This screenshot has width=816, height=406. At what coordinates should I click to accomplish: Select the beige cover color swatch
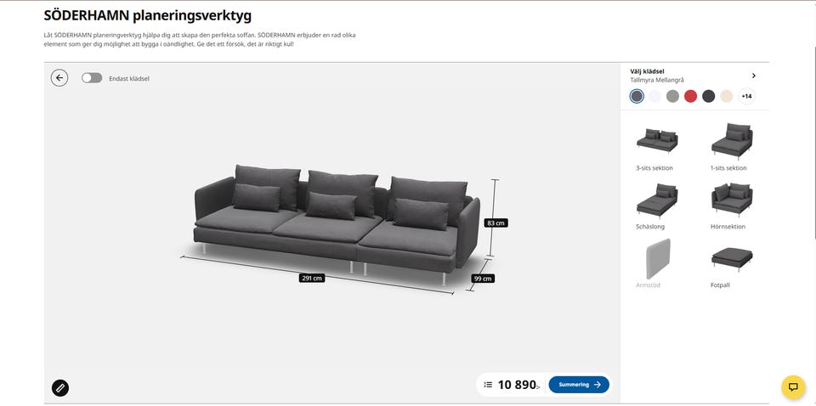(x=727, y=96)
